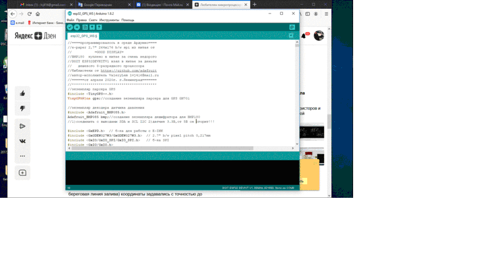Open the Помощь menu in Arduino
This screenshot has width=482, height=270.
pyautogui.click(x=128, y=20)
